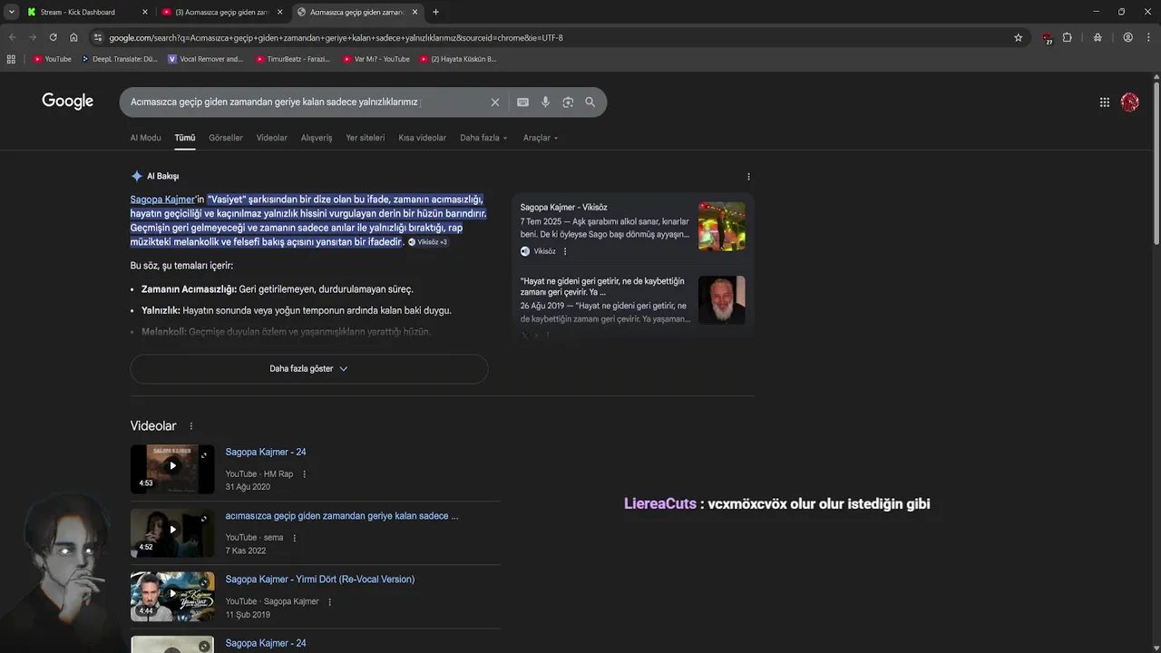Viewport: 1161px width, 653px height.
Task: Select the Tümü results tab
Action: (x=185, y=138)
